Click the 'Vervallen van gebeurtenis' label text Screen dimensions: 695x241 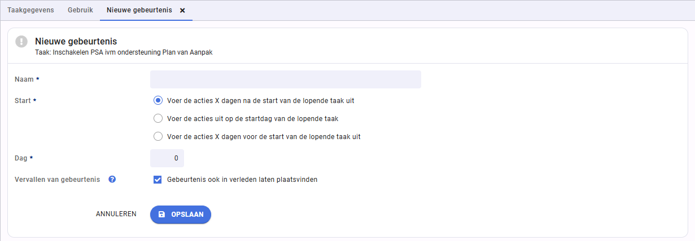coord(58,180)
